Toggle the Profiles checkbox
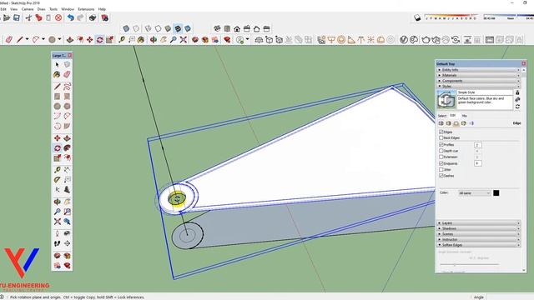The width and height of the screenshot is (534, 300). pyautogui.click(x=441, y=144)
